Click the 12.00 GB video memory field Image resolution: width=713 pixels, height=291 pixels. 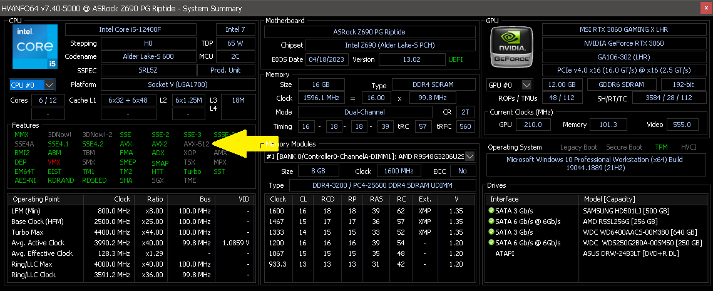pyautogui.click(x=563, y=84)
